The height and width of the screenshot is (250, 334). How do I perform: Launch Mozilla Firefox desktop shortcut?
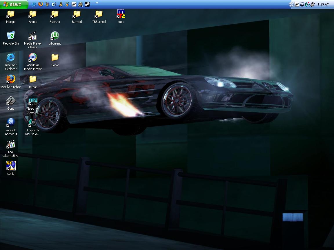tap(11, 82)
